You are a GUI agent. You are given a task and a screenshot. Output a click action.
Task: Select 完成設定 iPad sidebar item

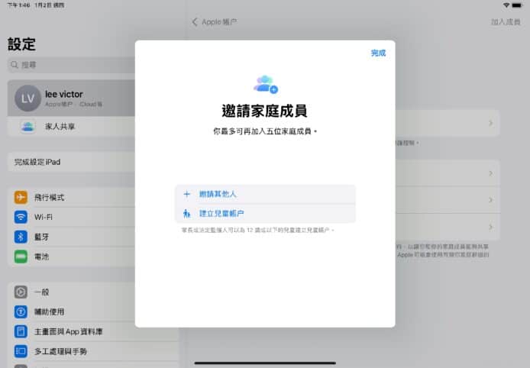tap(46, 163)
